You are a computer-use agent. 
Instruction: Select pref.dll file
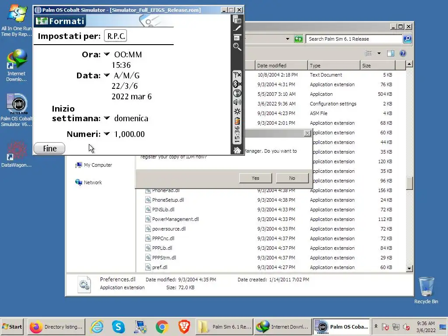click(156, 267)
